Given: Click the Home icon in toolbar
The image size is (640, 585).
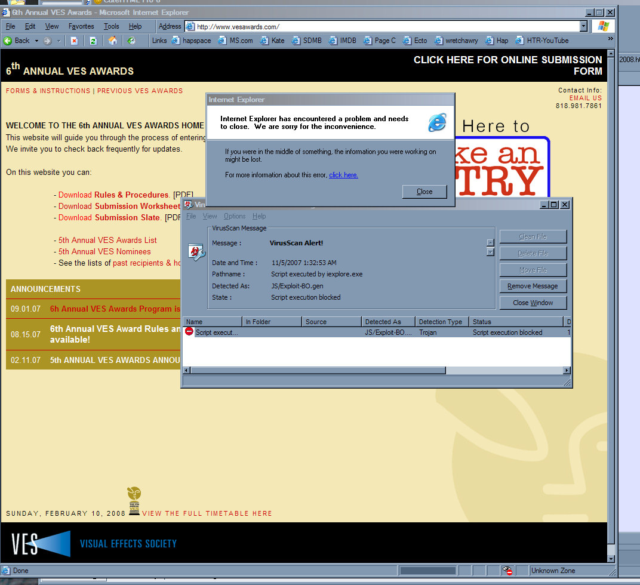Looking at the screenshot, I should point(112,41).
